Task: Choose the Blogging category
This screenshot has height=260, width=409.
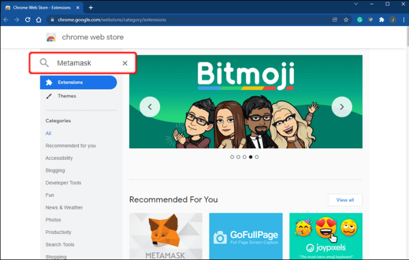Action: click(x=55, y=170)
